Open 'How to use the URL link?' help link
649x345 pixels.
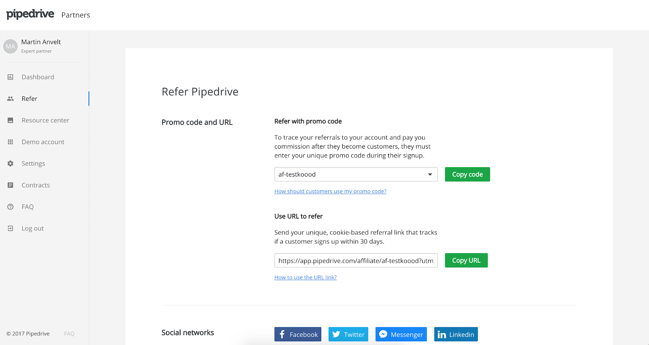pyautogui.click(x=305, y=277)
